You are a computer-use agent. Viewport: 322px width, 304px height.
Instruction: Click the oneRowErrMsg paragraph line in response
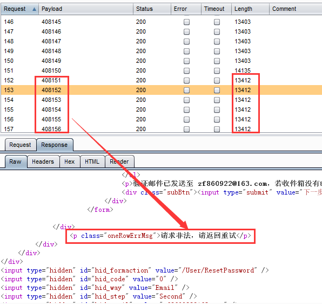[160, 236]
